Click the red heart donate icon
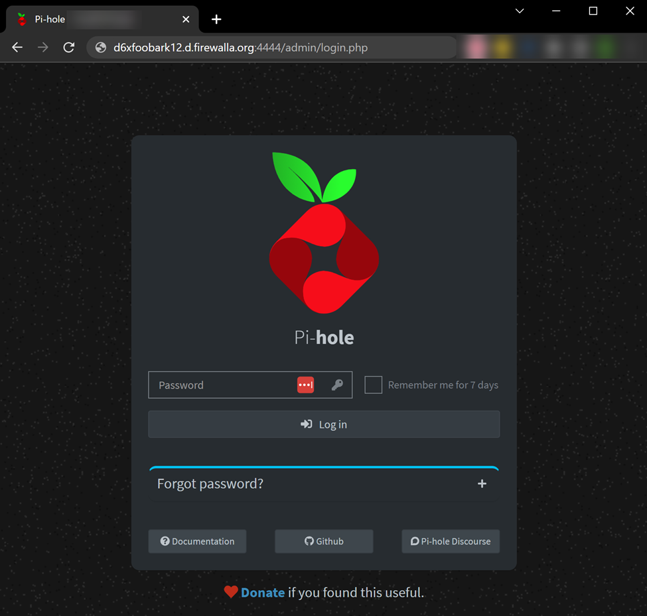 pyautogui.click(x=231, y=592)
